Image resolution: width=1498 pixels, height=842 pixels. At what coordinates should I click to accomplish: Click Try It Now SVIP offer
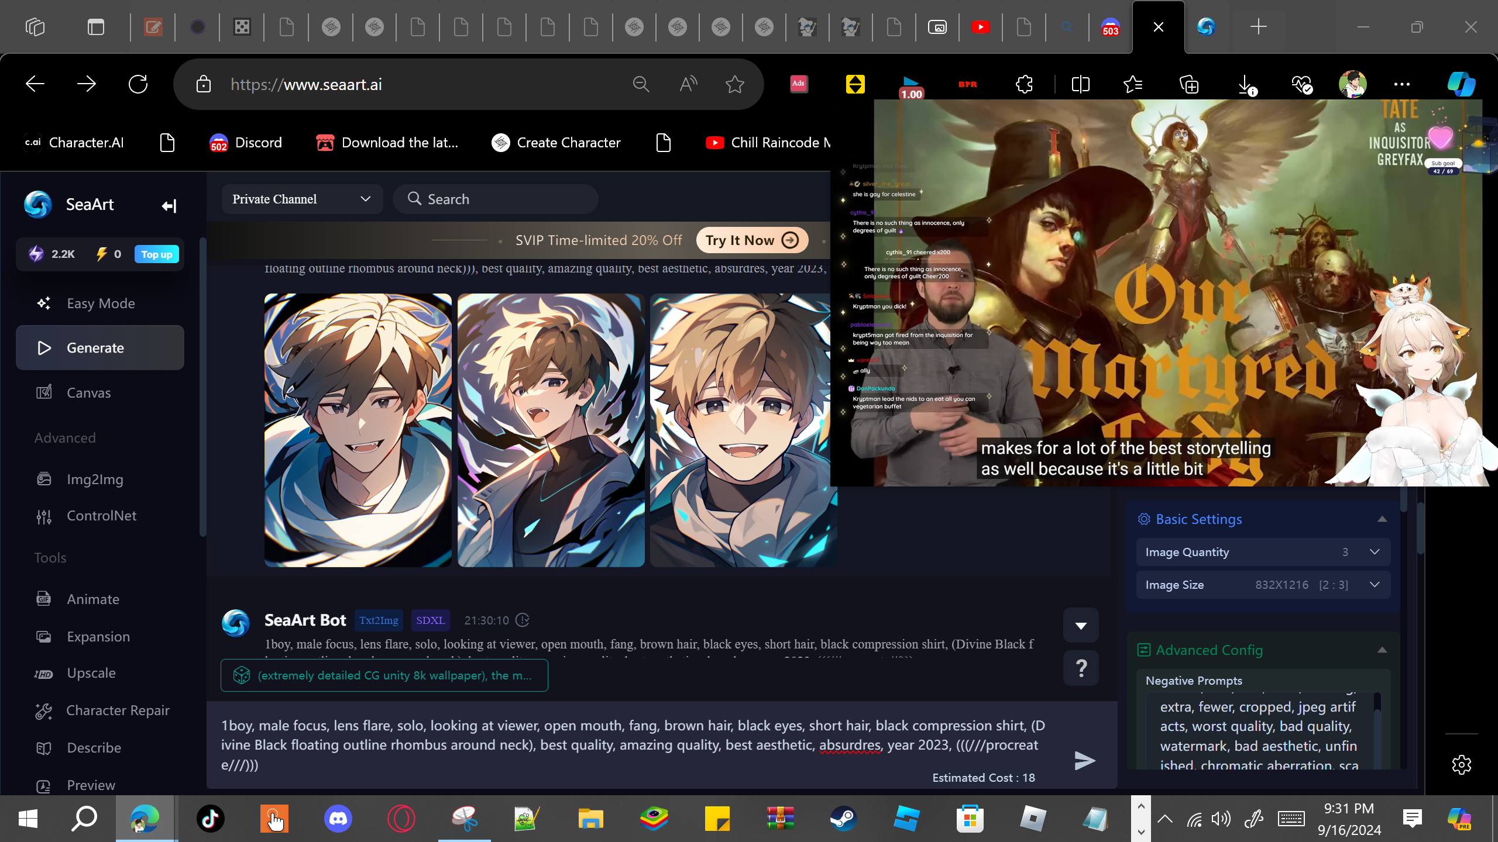tap(752, 240)
